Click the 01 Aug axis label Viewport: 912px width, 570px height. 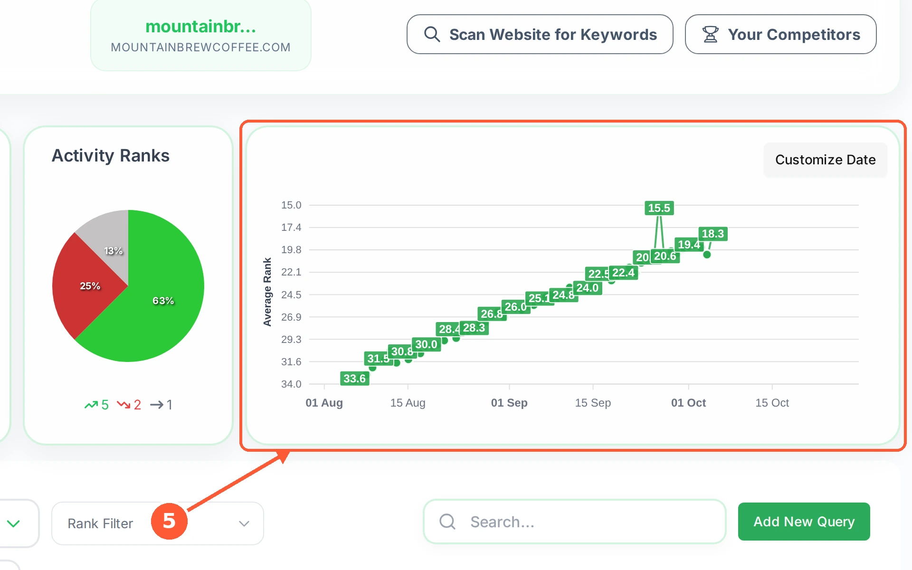[x=324, y=403]
